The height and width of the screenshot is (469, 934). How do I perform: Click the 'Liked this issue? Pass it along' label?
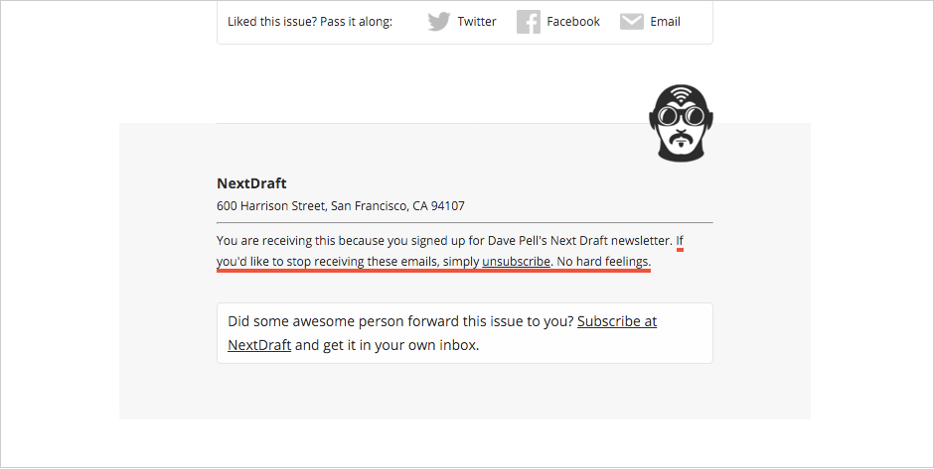pos(310,22)
